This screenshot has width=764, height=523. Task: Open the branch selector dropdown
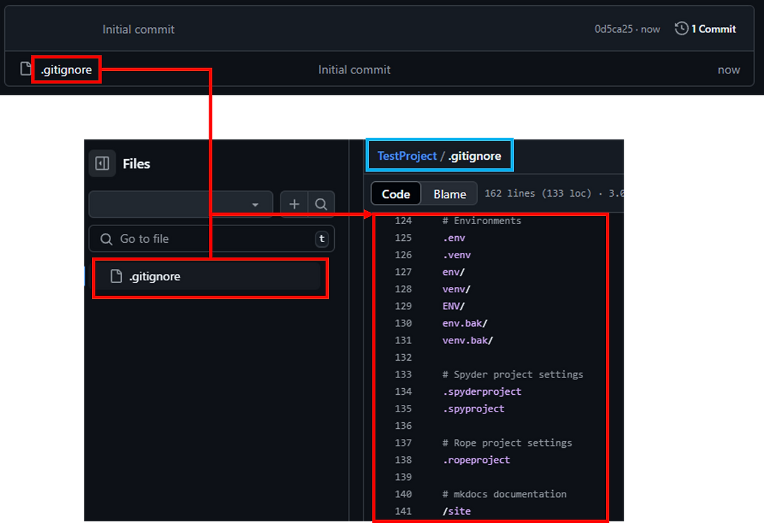pos(255,204)
